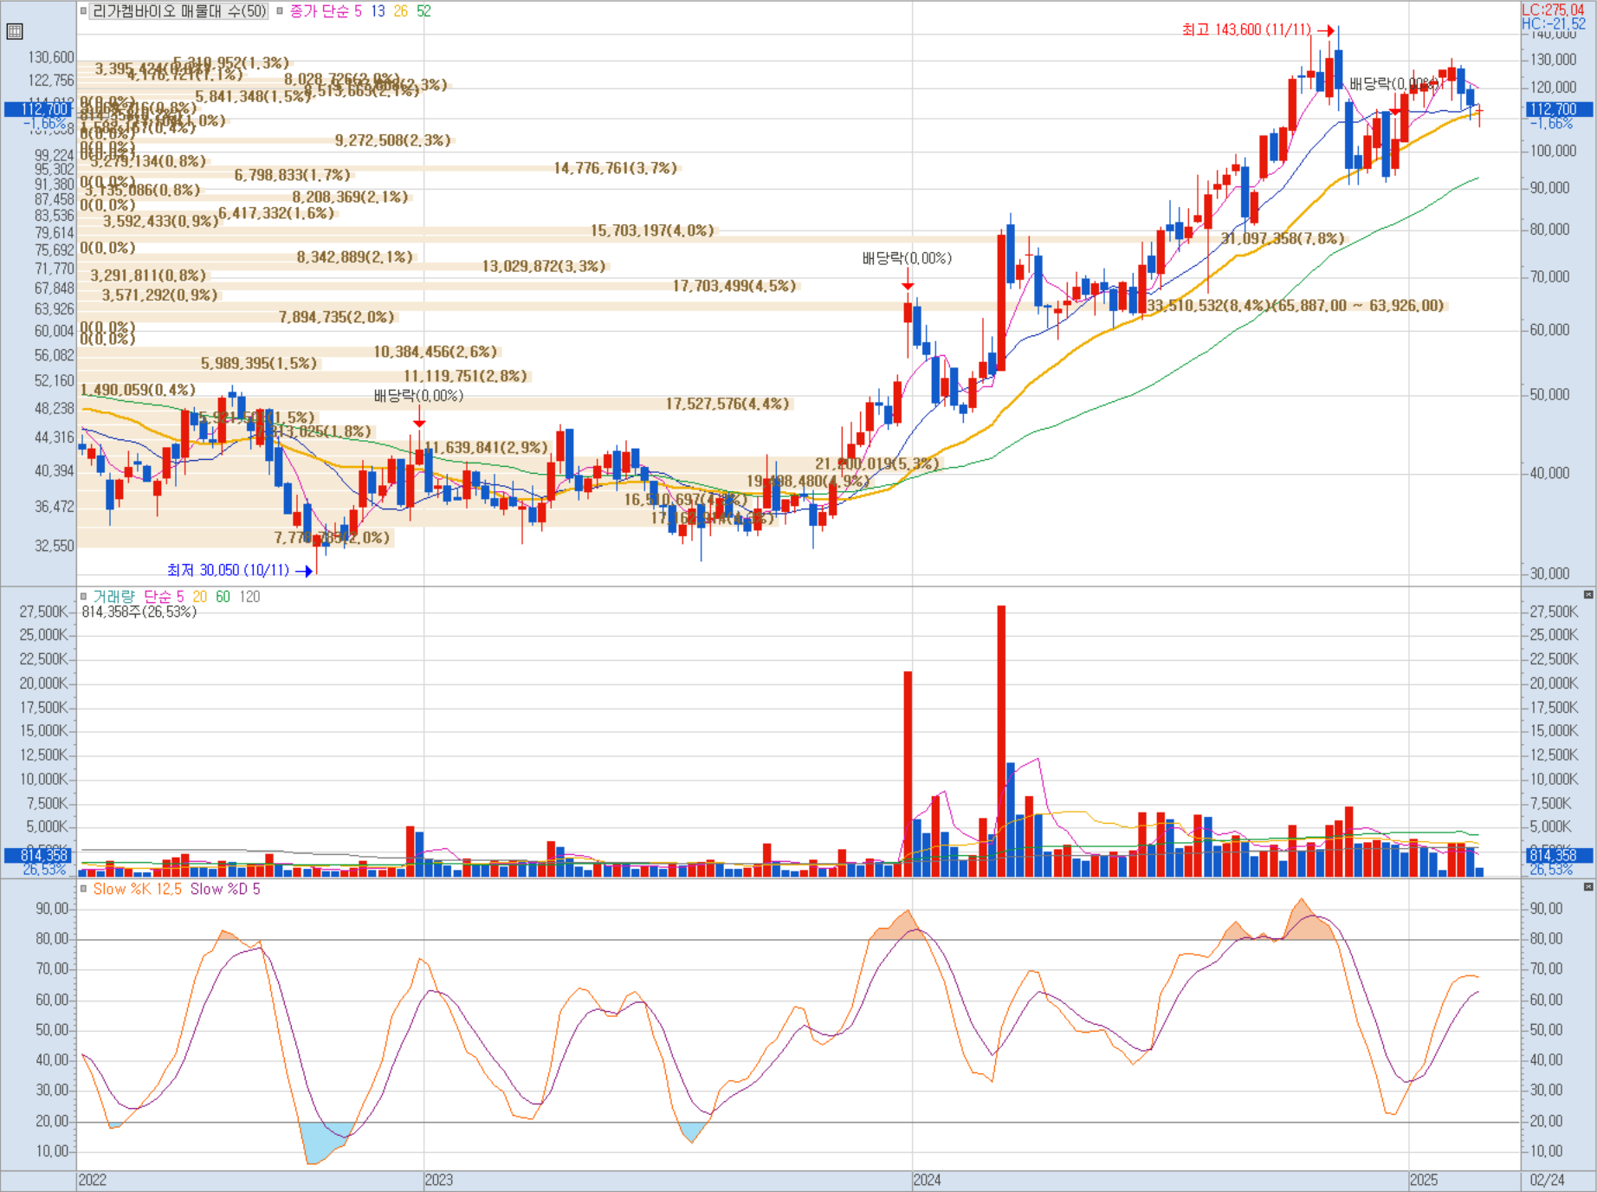Click the 최저 30,050 (10/11) low marker
The image size is (1597, 1192).
pos(228,570)
